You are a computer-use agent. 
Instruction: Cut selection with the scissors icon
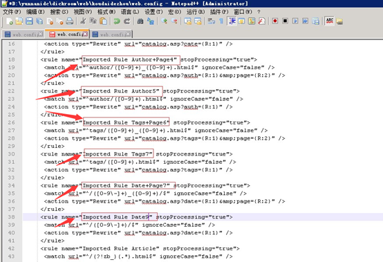pos(83,21)
